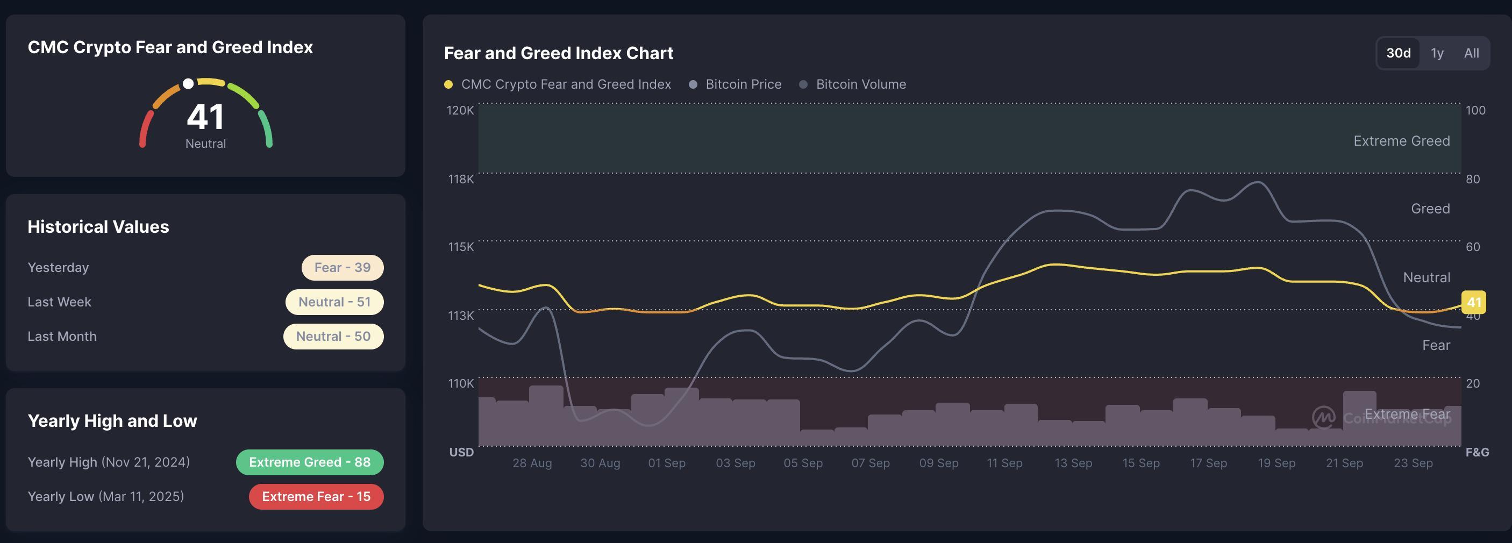The width and height of the screenshot is (1512, 543).
Task: Switch to the All chart range
Action: (x=1472, y=53)
